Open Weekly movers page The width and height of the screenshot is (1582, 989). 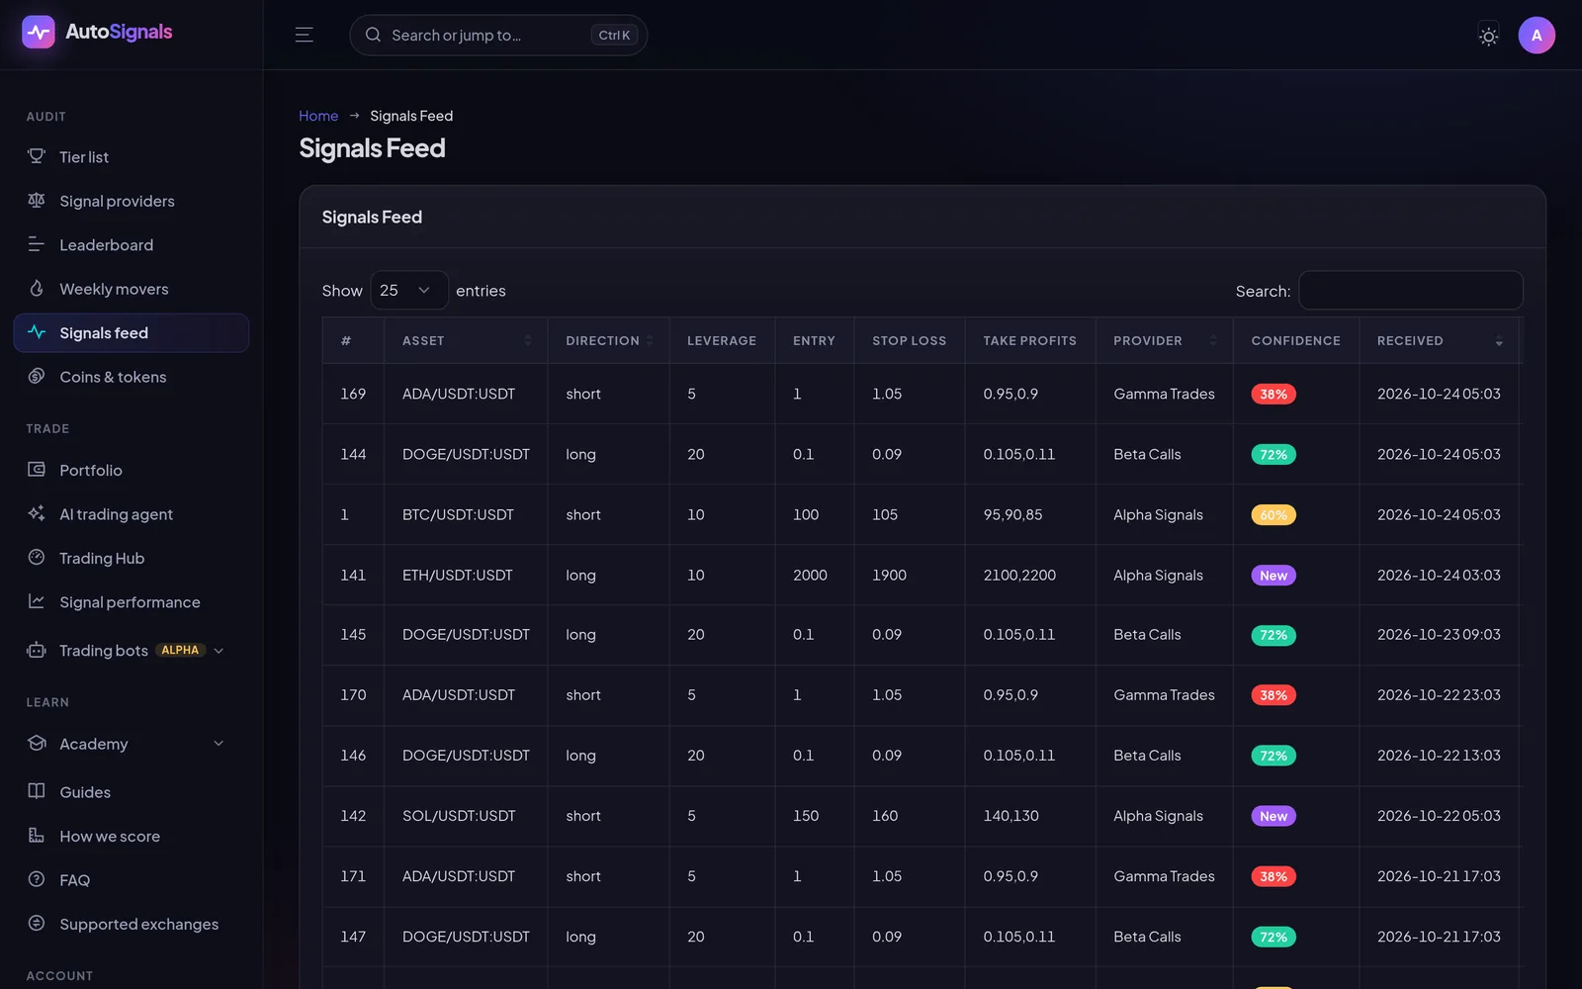(x=132, y=289)
